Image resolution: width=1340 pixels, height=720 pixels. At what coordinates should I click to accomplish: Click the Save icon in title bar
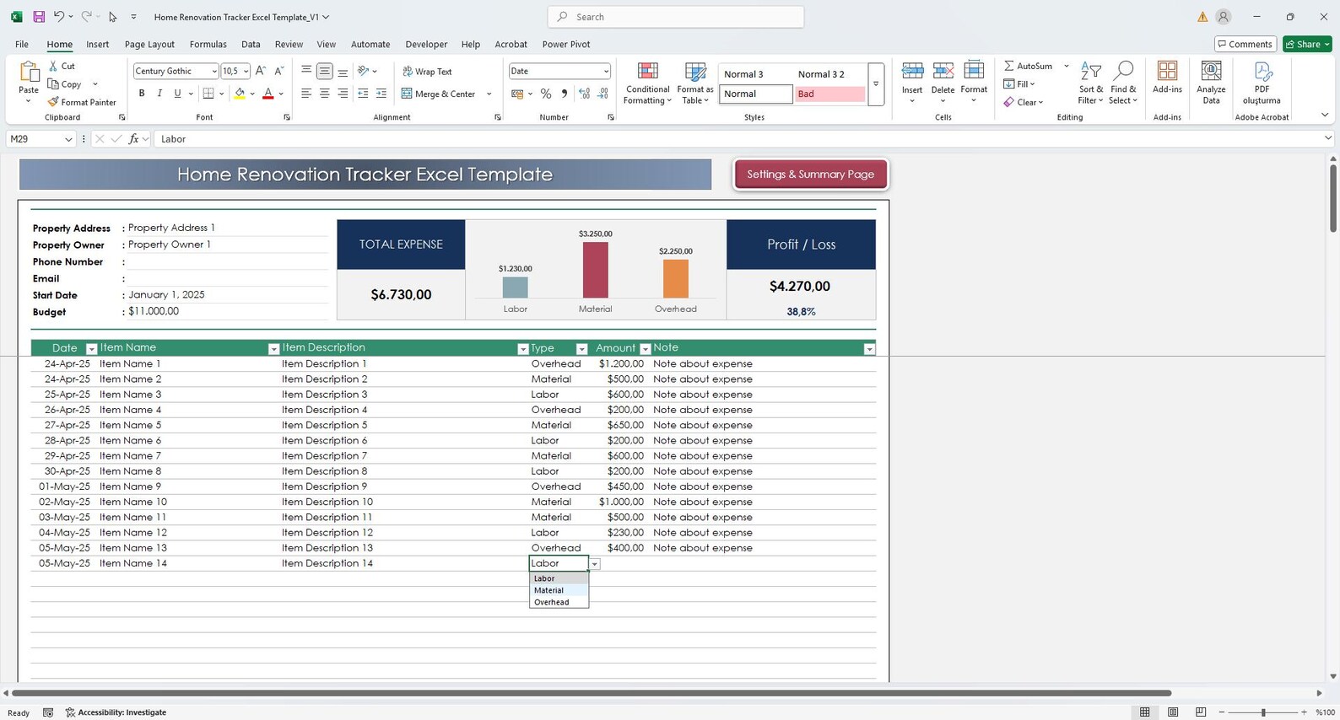click(x=39, y=17)
